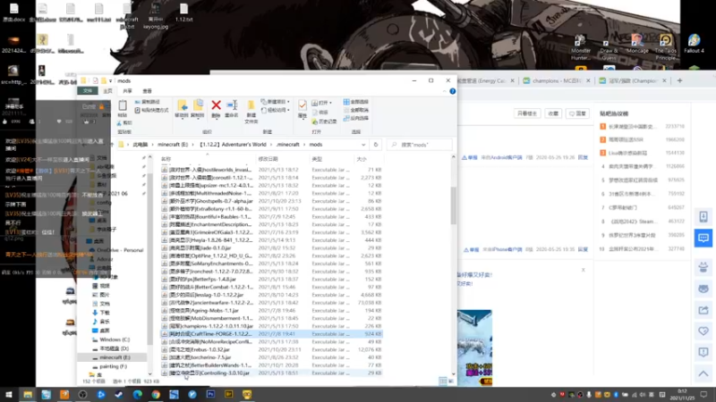Open the Open button dropdown in ribbon

pos(330,103)
